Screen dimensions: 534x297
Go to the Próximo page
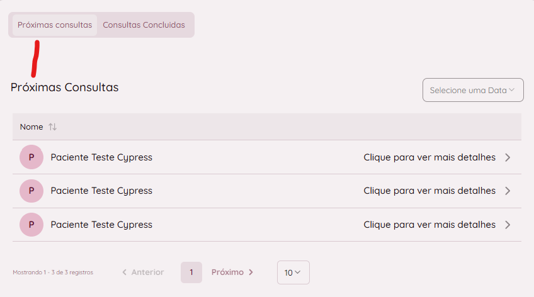pos(232,272)
